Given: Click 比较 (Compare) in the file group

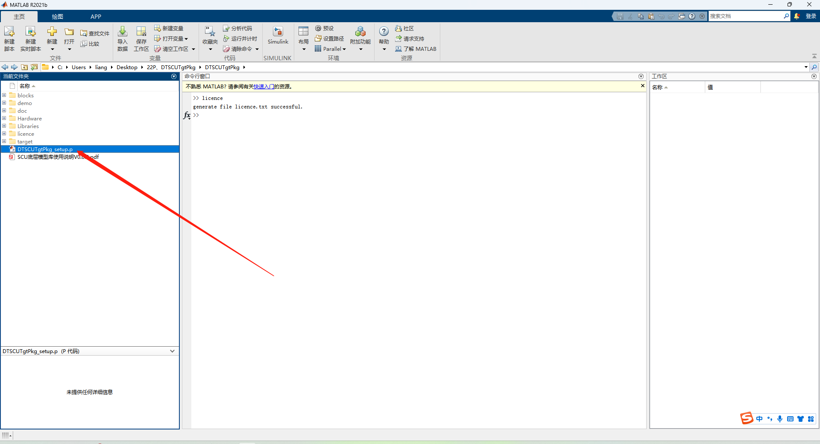Looking at the screenshot, I should click(x=90, y=44).
